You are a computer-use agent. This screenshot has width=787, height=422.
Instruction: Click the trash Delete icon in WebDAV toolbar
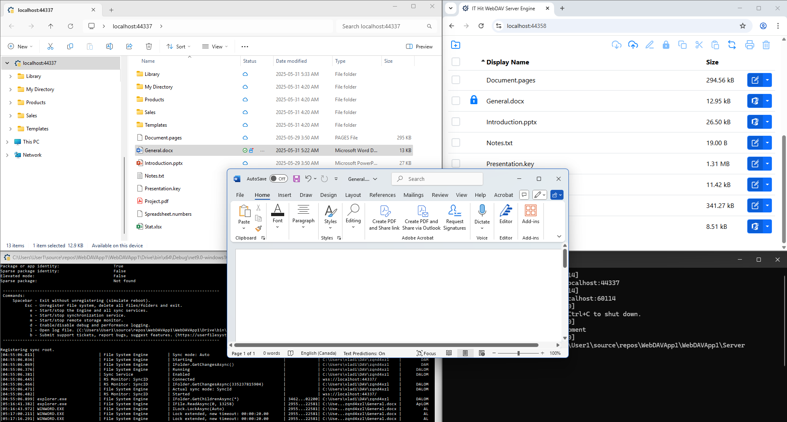[x=766, y=45]
